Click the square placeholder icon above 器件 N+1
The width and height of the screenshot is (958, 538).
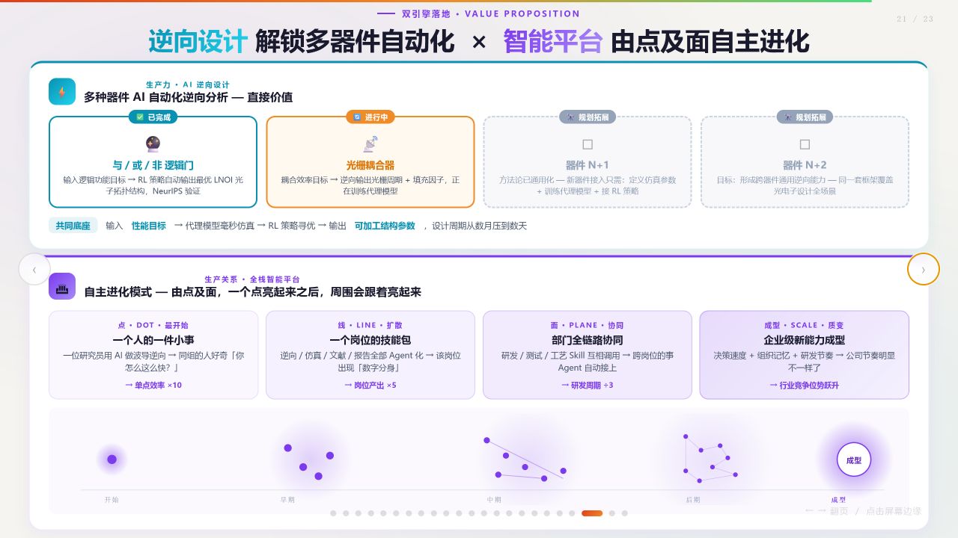coord(588,144)
